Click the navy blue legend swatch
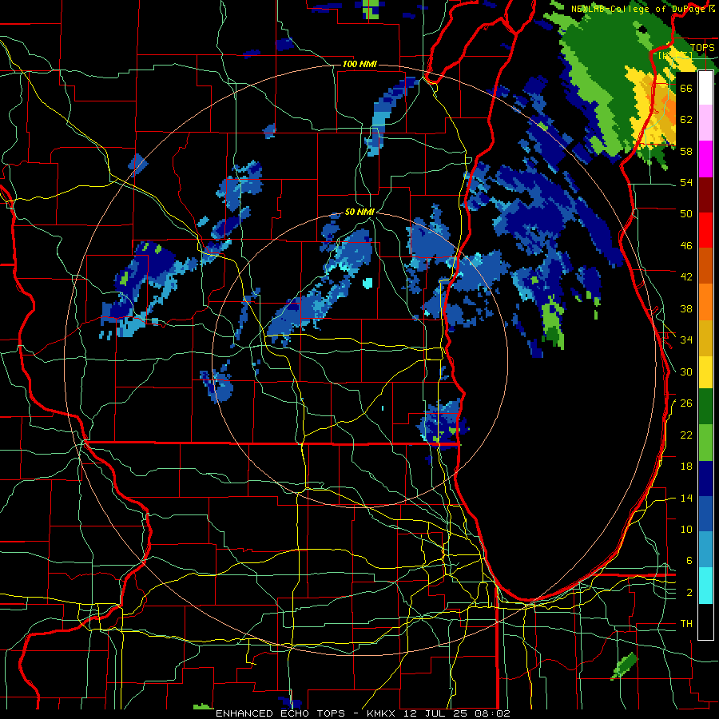719x719 pixels. click(705, 479)
